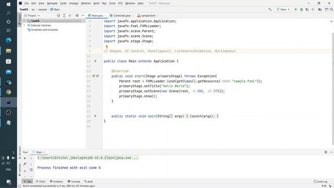Viewport: 334px width, 188px height.
Task: Click the Stop process square icon
Action: coord(313,9)
